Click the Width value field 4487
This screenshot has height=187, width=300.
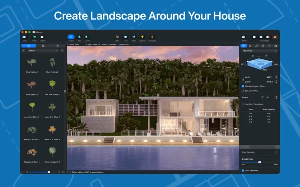[x=269, y=77]
